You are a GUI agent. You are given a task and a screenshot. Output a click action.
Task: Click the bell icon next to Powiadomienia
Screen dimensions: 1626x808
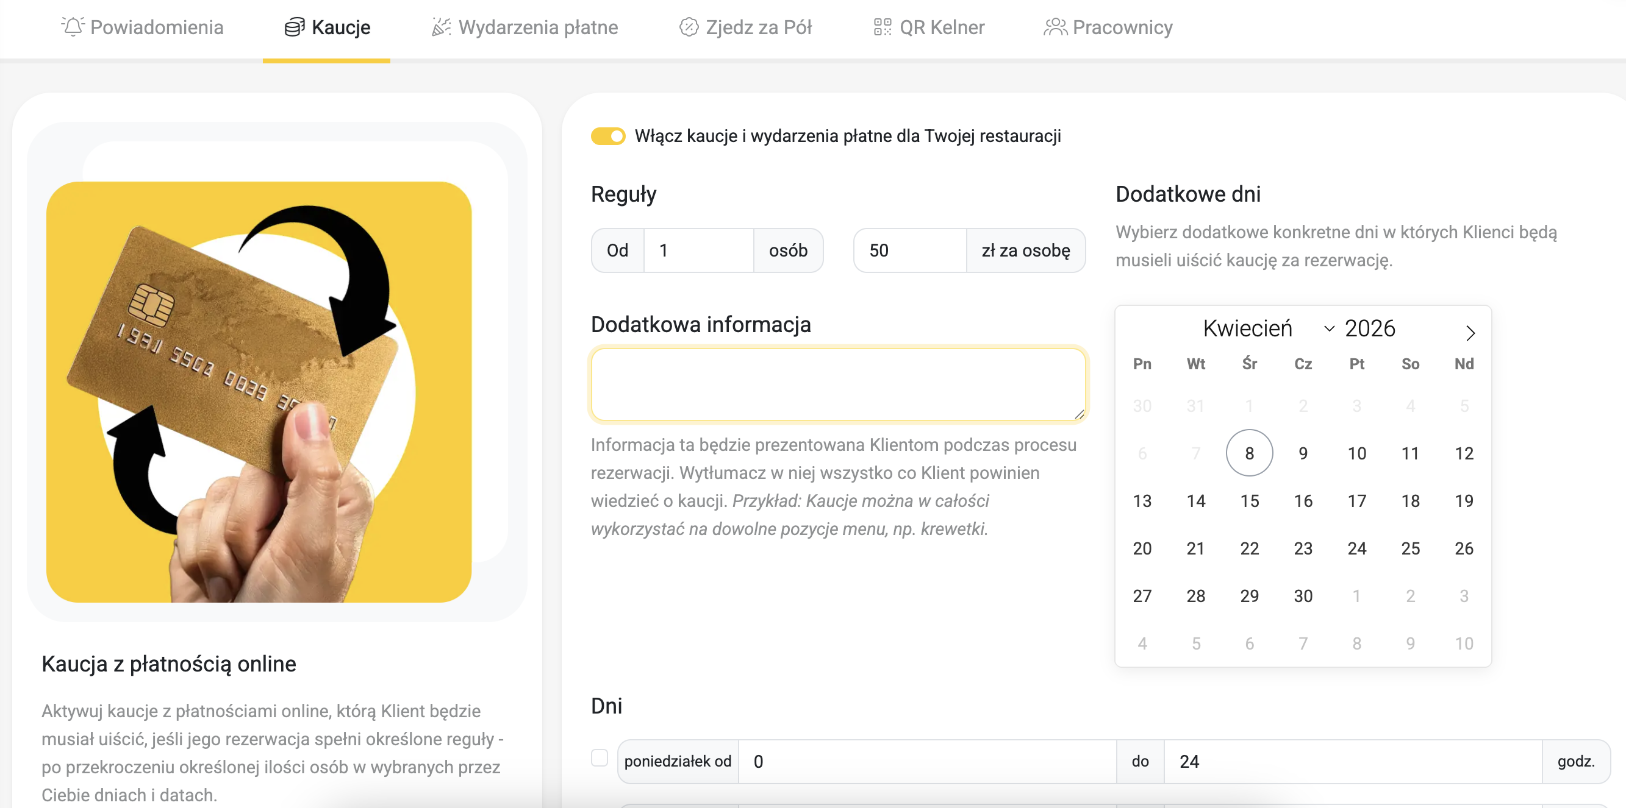[x=73, y=27]
